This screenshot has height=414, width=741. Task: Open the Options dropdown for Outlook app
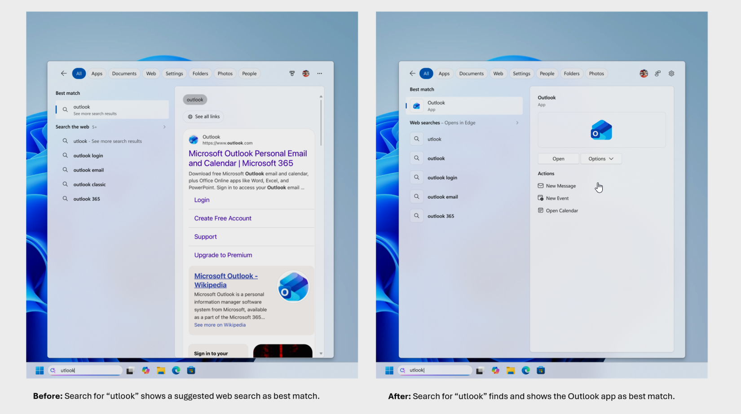coord(601,159)
